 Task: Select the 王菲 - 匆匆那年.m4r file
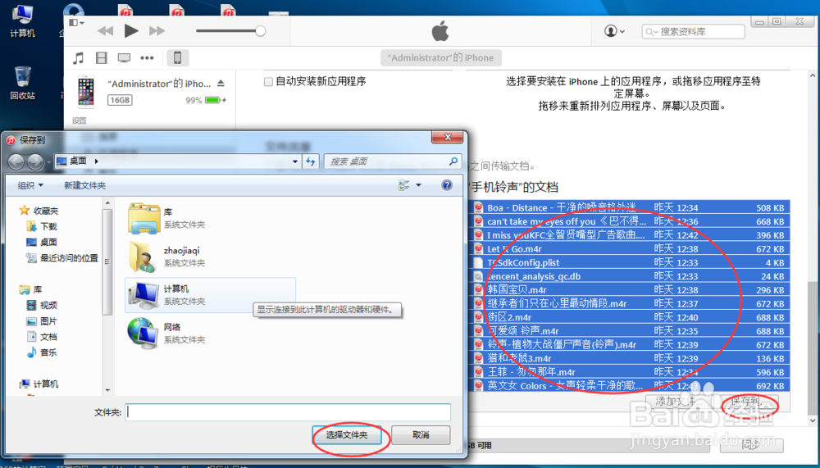pyautogui.click(x=631, y=372)
